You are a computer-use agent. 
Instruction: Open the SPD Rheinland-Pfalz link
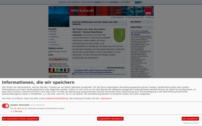pyautogui.click(x=136, y=17)
